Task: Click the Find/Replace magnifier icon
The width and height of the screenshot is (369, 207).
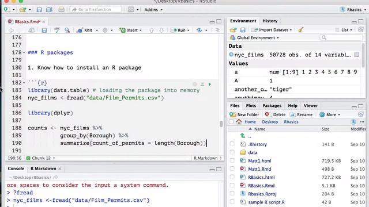Action: click(x=67, y=30)
